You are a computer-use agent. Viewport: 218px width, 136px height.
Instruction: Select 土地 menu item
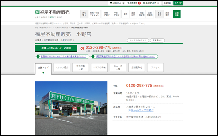click(x=125, y=14)
